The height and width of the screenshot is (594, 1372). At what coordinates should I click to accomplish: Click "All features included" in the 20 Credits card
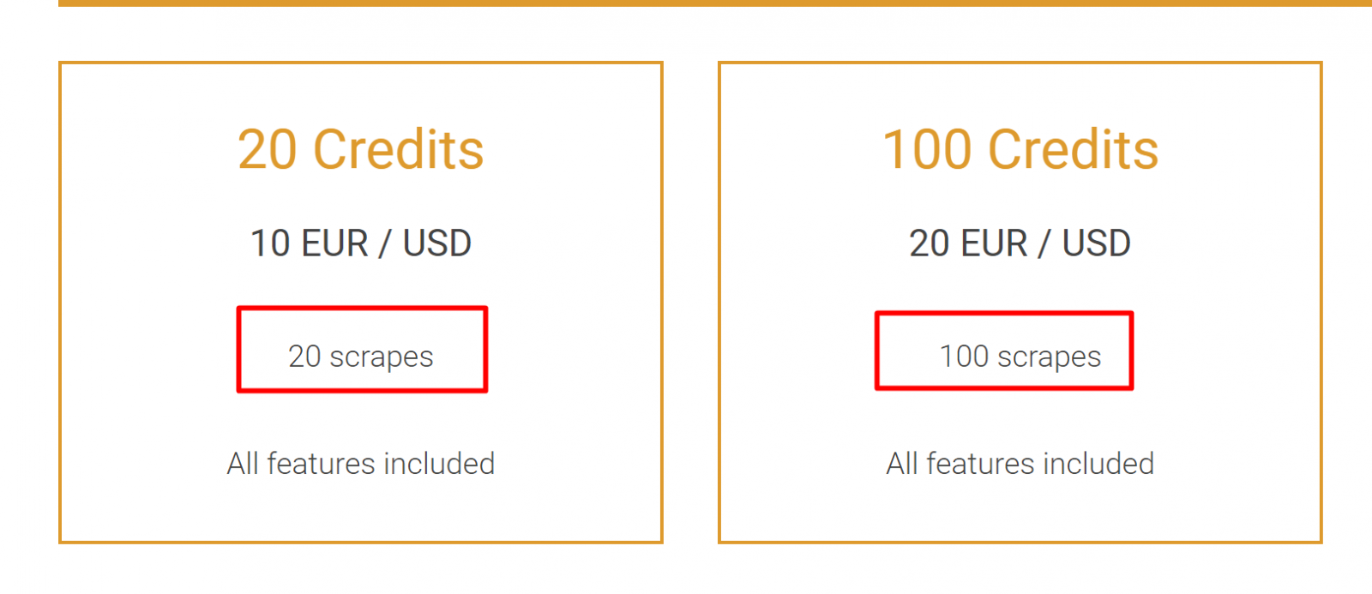pyautogui.click(x=361, y=464)
